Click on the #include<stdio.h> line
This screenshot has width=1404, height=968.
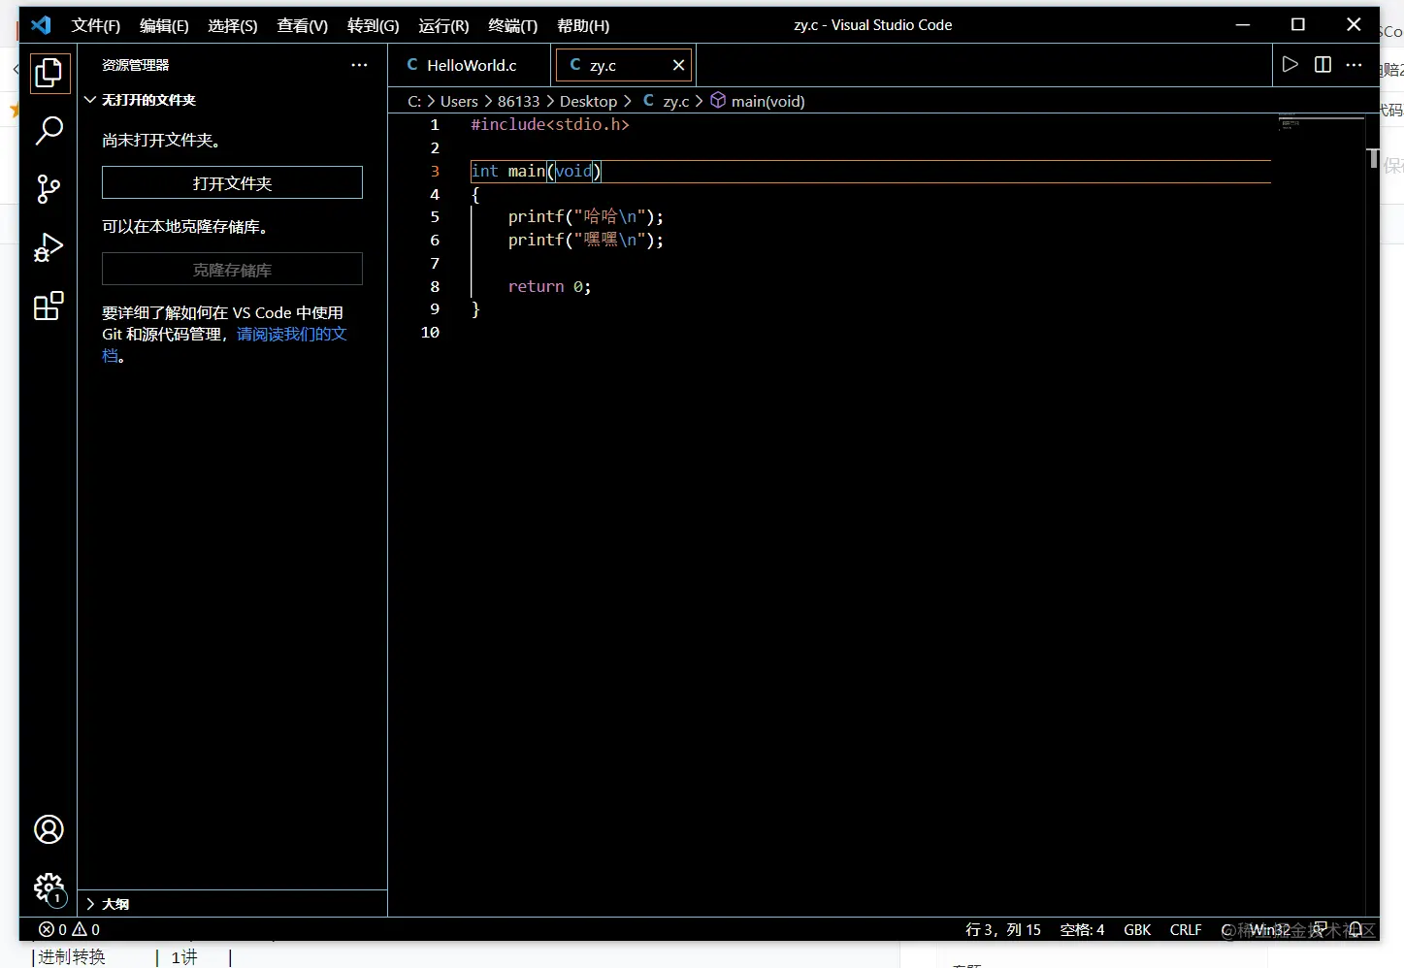[x=550, y=124]
